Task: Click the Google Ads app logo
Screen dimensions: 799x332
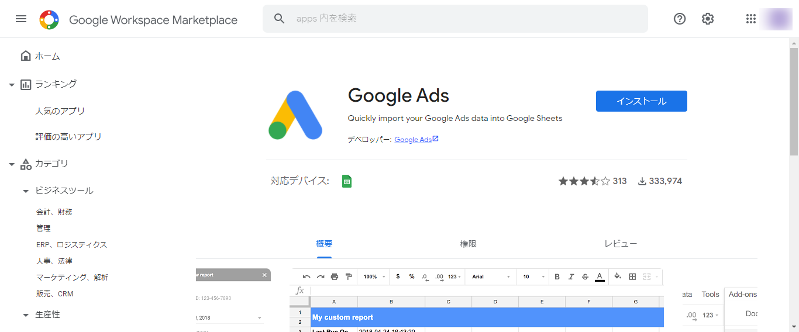Action: [295, 115]
